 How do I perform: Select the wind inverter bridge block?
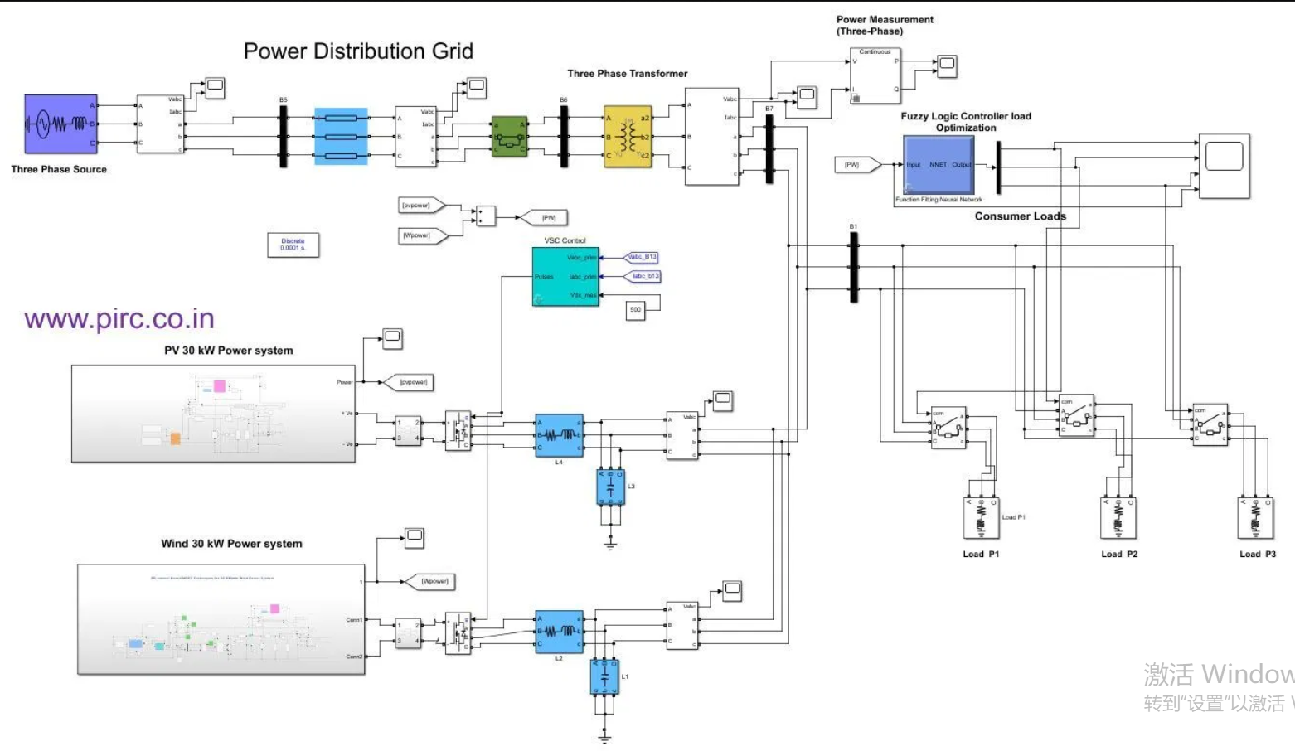[458, 634]
